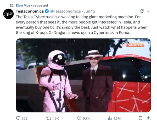
Task: Bookmark the Teslaconomics post
Action: [141, 118]
